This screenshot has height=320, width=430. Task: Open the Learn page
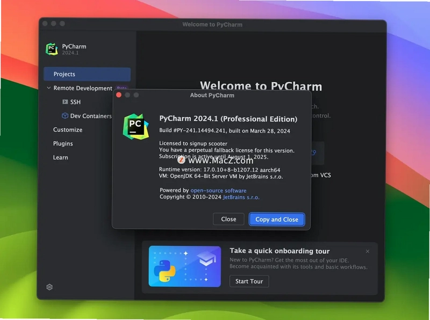(x=60, y=157)
